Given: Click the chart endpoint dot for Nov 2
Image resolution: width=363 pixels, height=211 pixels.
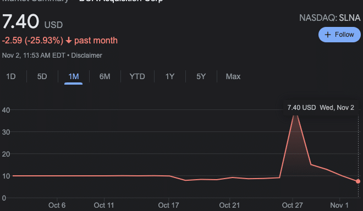Looking at the screenshot, I should [x=358, y=181].
